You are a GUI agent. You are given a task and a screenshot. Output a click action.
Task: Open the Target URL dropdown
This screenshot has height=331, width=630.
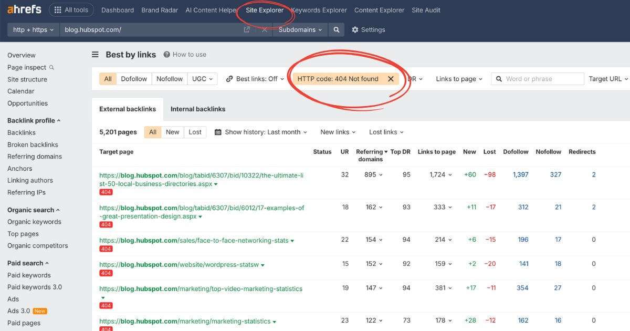coord(607,78)
